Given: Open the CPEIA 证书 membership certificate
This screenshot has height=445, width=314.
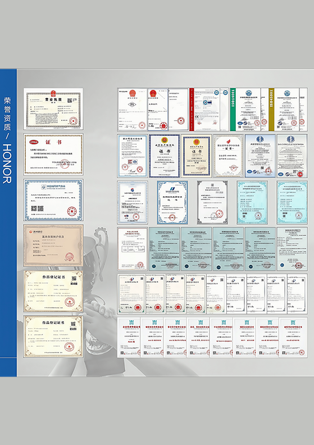Looking at the screenshot, I should (53, 154).
